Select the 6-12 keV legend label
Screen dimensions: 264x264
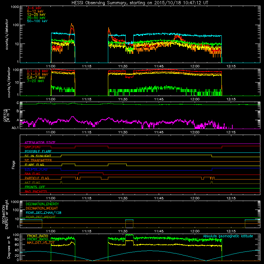coord(35,11)
